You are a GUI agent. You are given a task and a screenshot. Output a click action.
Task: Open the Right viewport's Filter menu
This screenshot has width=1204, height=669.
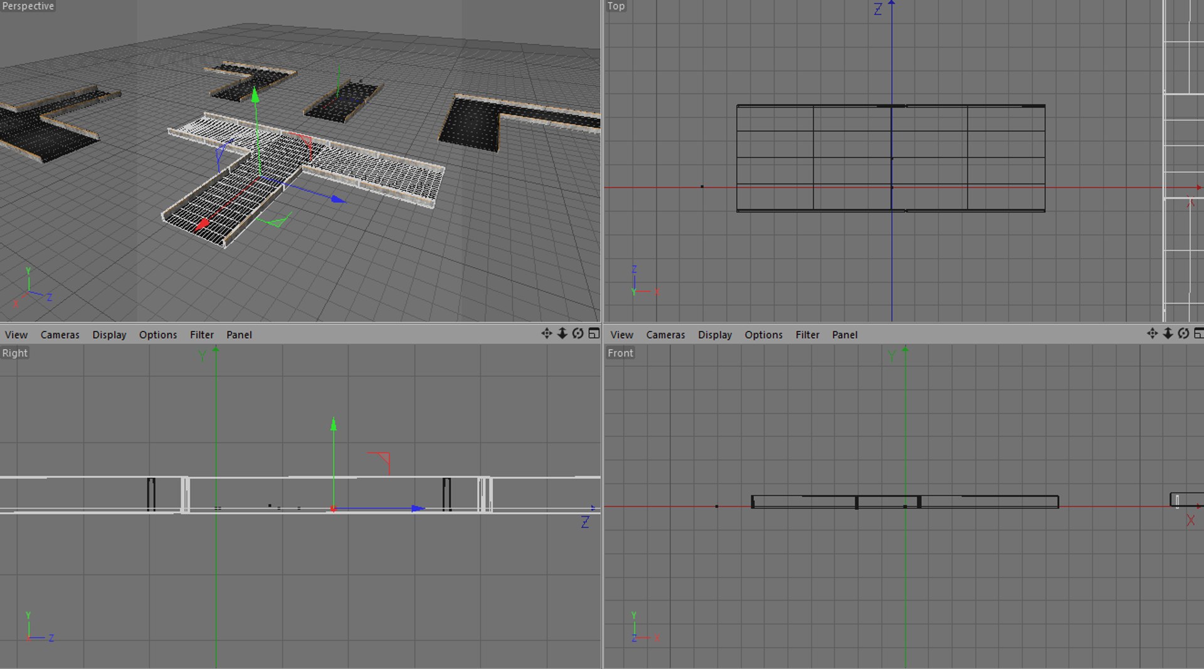pos(202,334)
